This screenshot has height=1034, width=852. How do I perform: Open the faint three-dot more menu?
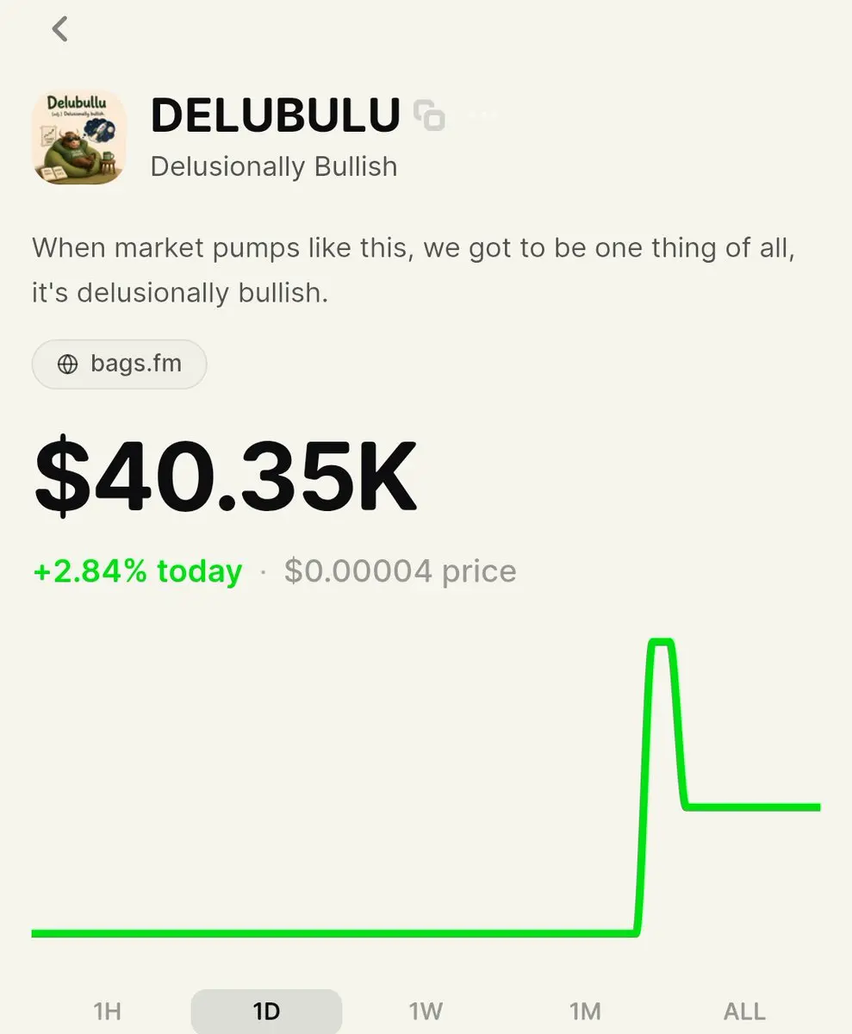pos(484,115)
